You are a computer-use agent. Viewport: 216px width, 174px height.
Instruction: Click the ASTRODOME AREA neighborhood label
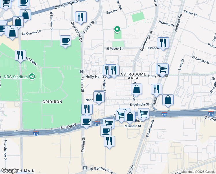(x=133, y=76)
